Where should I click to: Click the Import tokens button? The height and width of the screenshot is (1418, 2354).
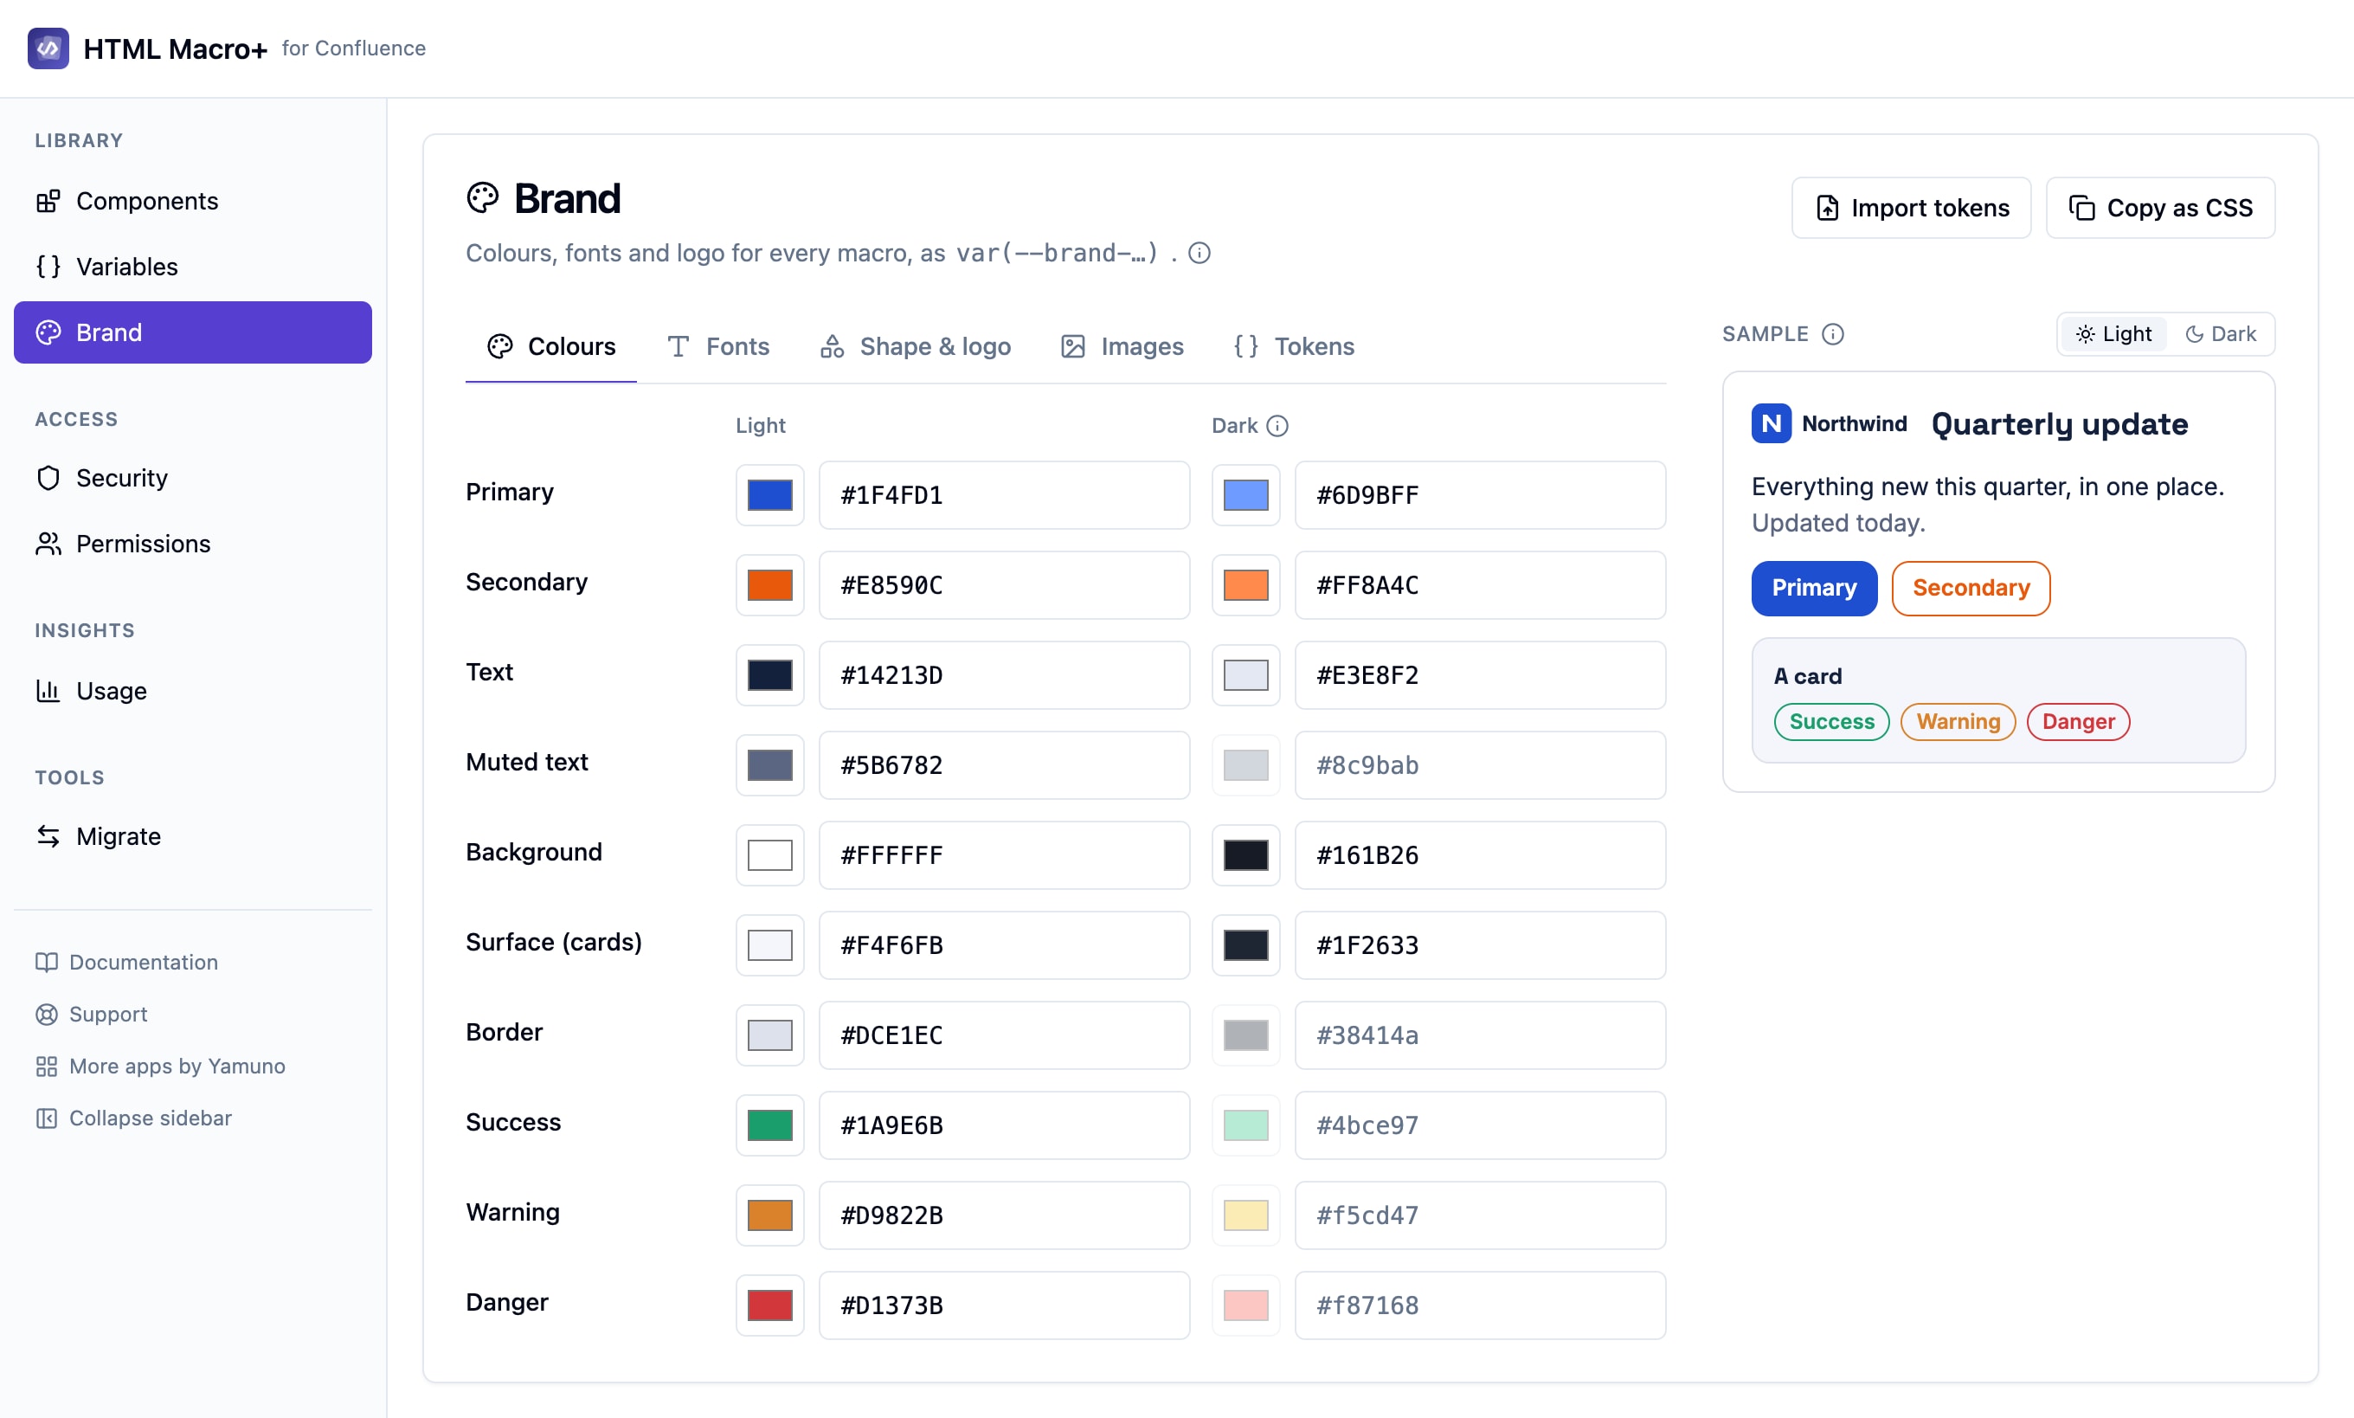[1911, 209]
